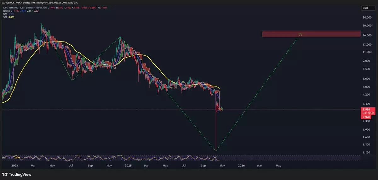Click the 2025 time axis label
The image size is (378, 180).
click(x=128, y=165)
